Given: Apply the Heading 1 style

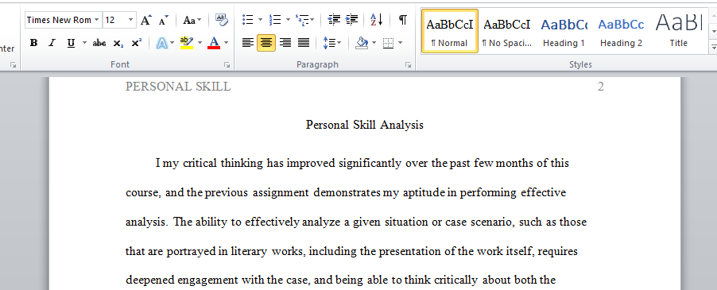Looking at the screenshot, I should tap(564, 31).
